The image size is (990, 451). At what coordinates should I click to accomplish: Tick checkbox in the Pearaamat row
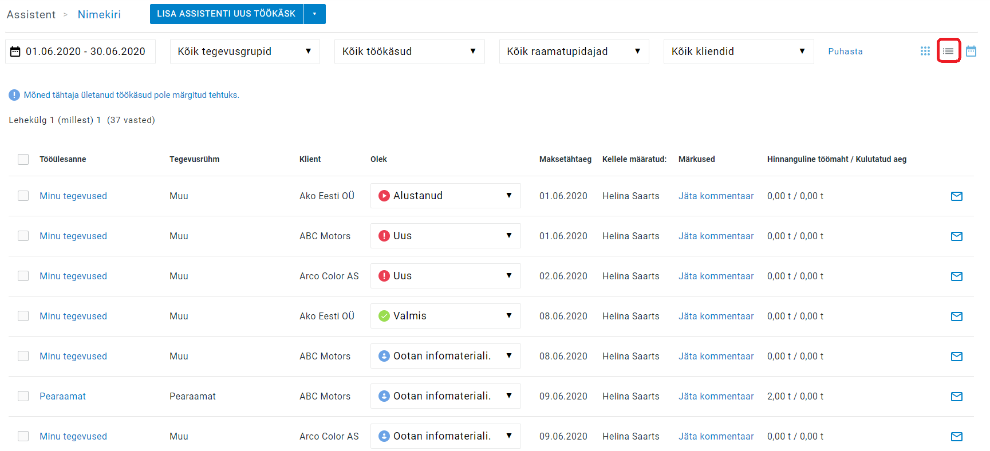[x=23, y=396]
